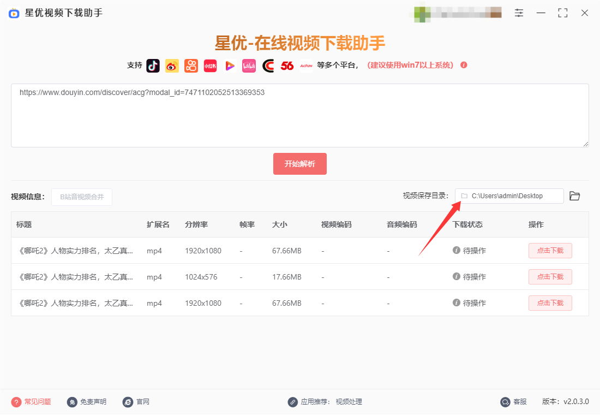Viewport: 600px width, 415px height.
Task: Click info icon in 1024x576 row status
Action: [456, 276]
